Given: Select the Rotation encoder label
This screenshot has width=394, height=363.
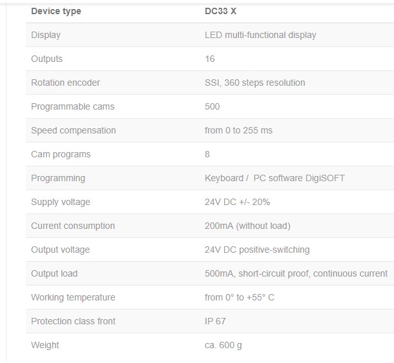Looking at the screenshot, I should pos(65,83).
